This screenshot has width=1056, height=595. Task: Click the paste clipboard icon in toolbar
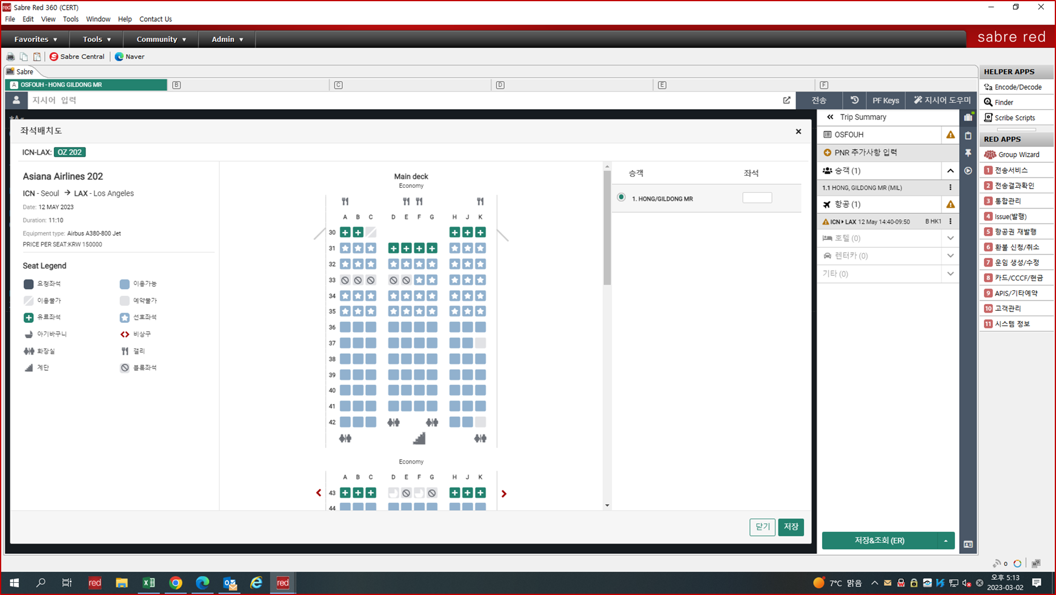[x=37, y=56]
